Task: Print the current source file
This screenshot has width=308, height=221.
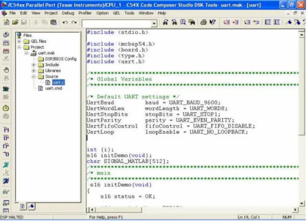Action: (203, 22)
